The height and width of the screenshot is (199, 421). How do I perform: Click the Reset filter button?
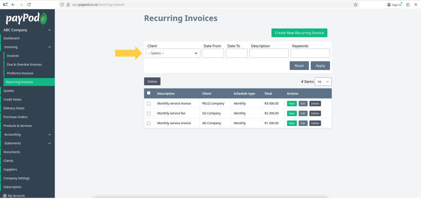click(x=299, y=65)
